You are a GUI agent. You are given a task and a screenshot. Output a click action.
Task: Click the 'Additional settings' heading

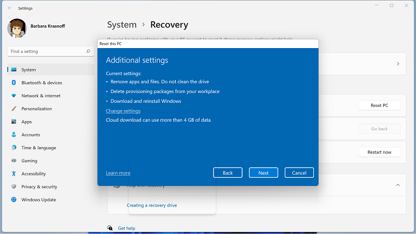(137, 60)
